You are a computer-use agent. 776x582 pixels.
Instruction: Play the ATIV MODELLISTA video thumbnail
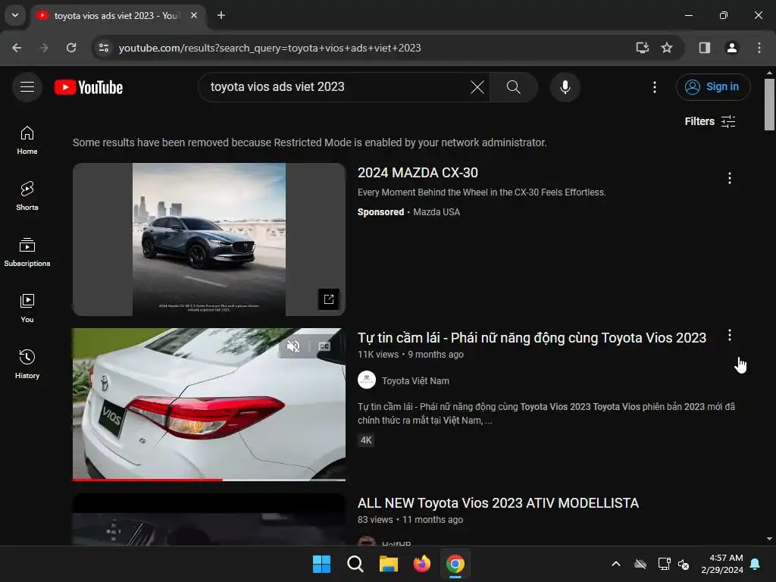click(x=209, y=520)
